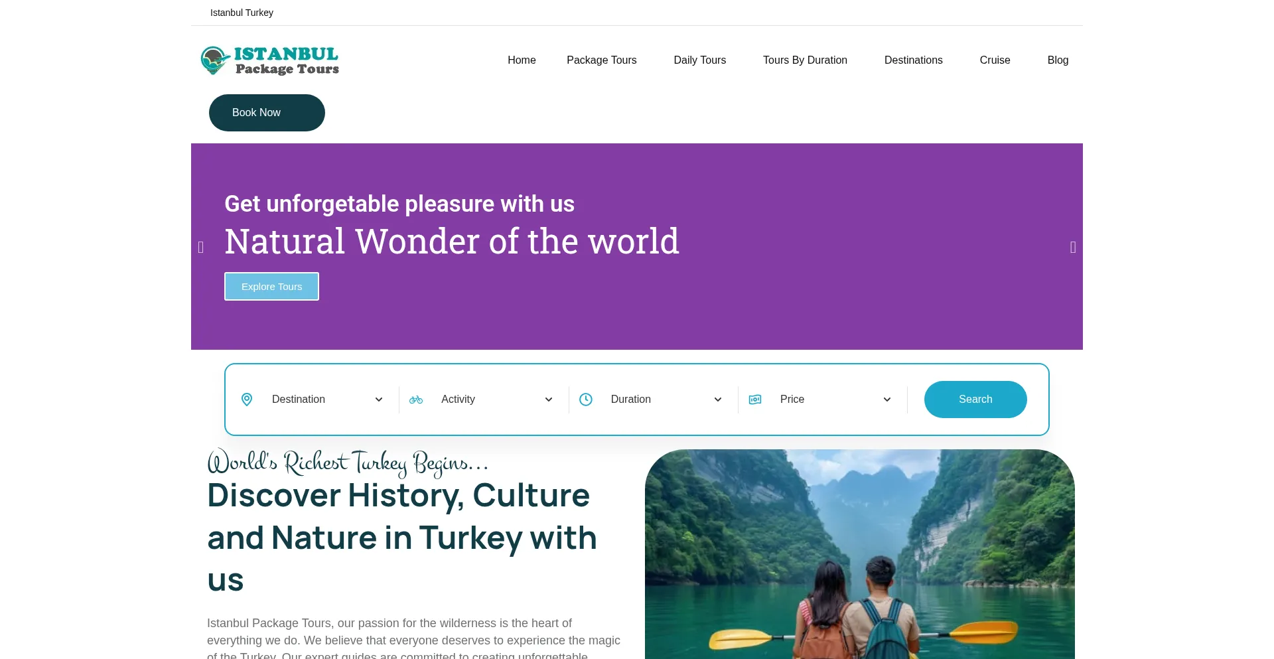Go to previous slide with left arrow

click(201, 248)
